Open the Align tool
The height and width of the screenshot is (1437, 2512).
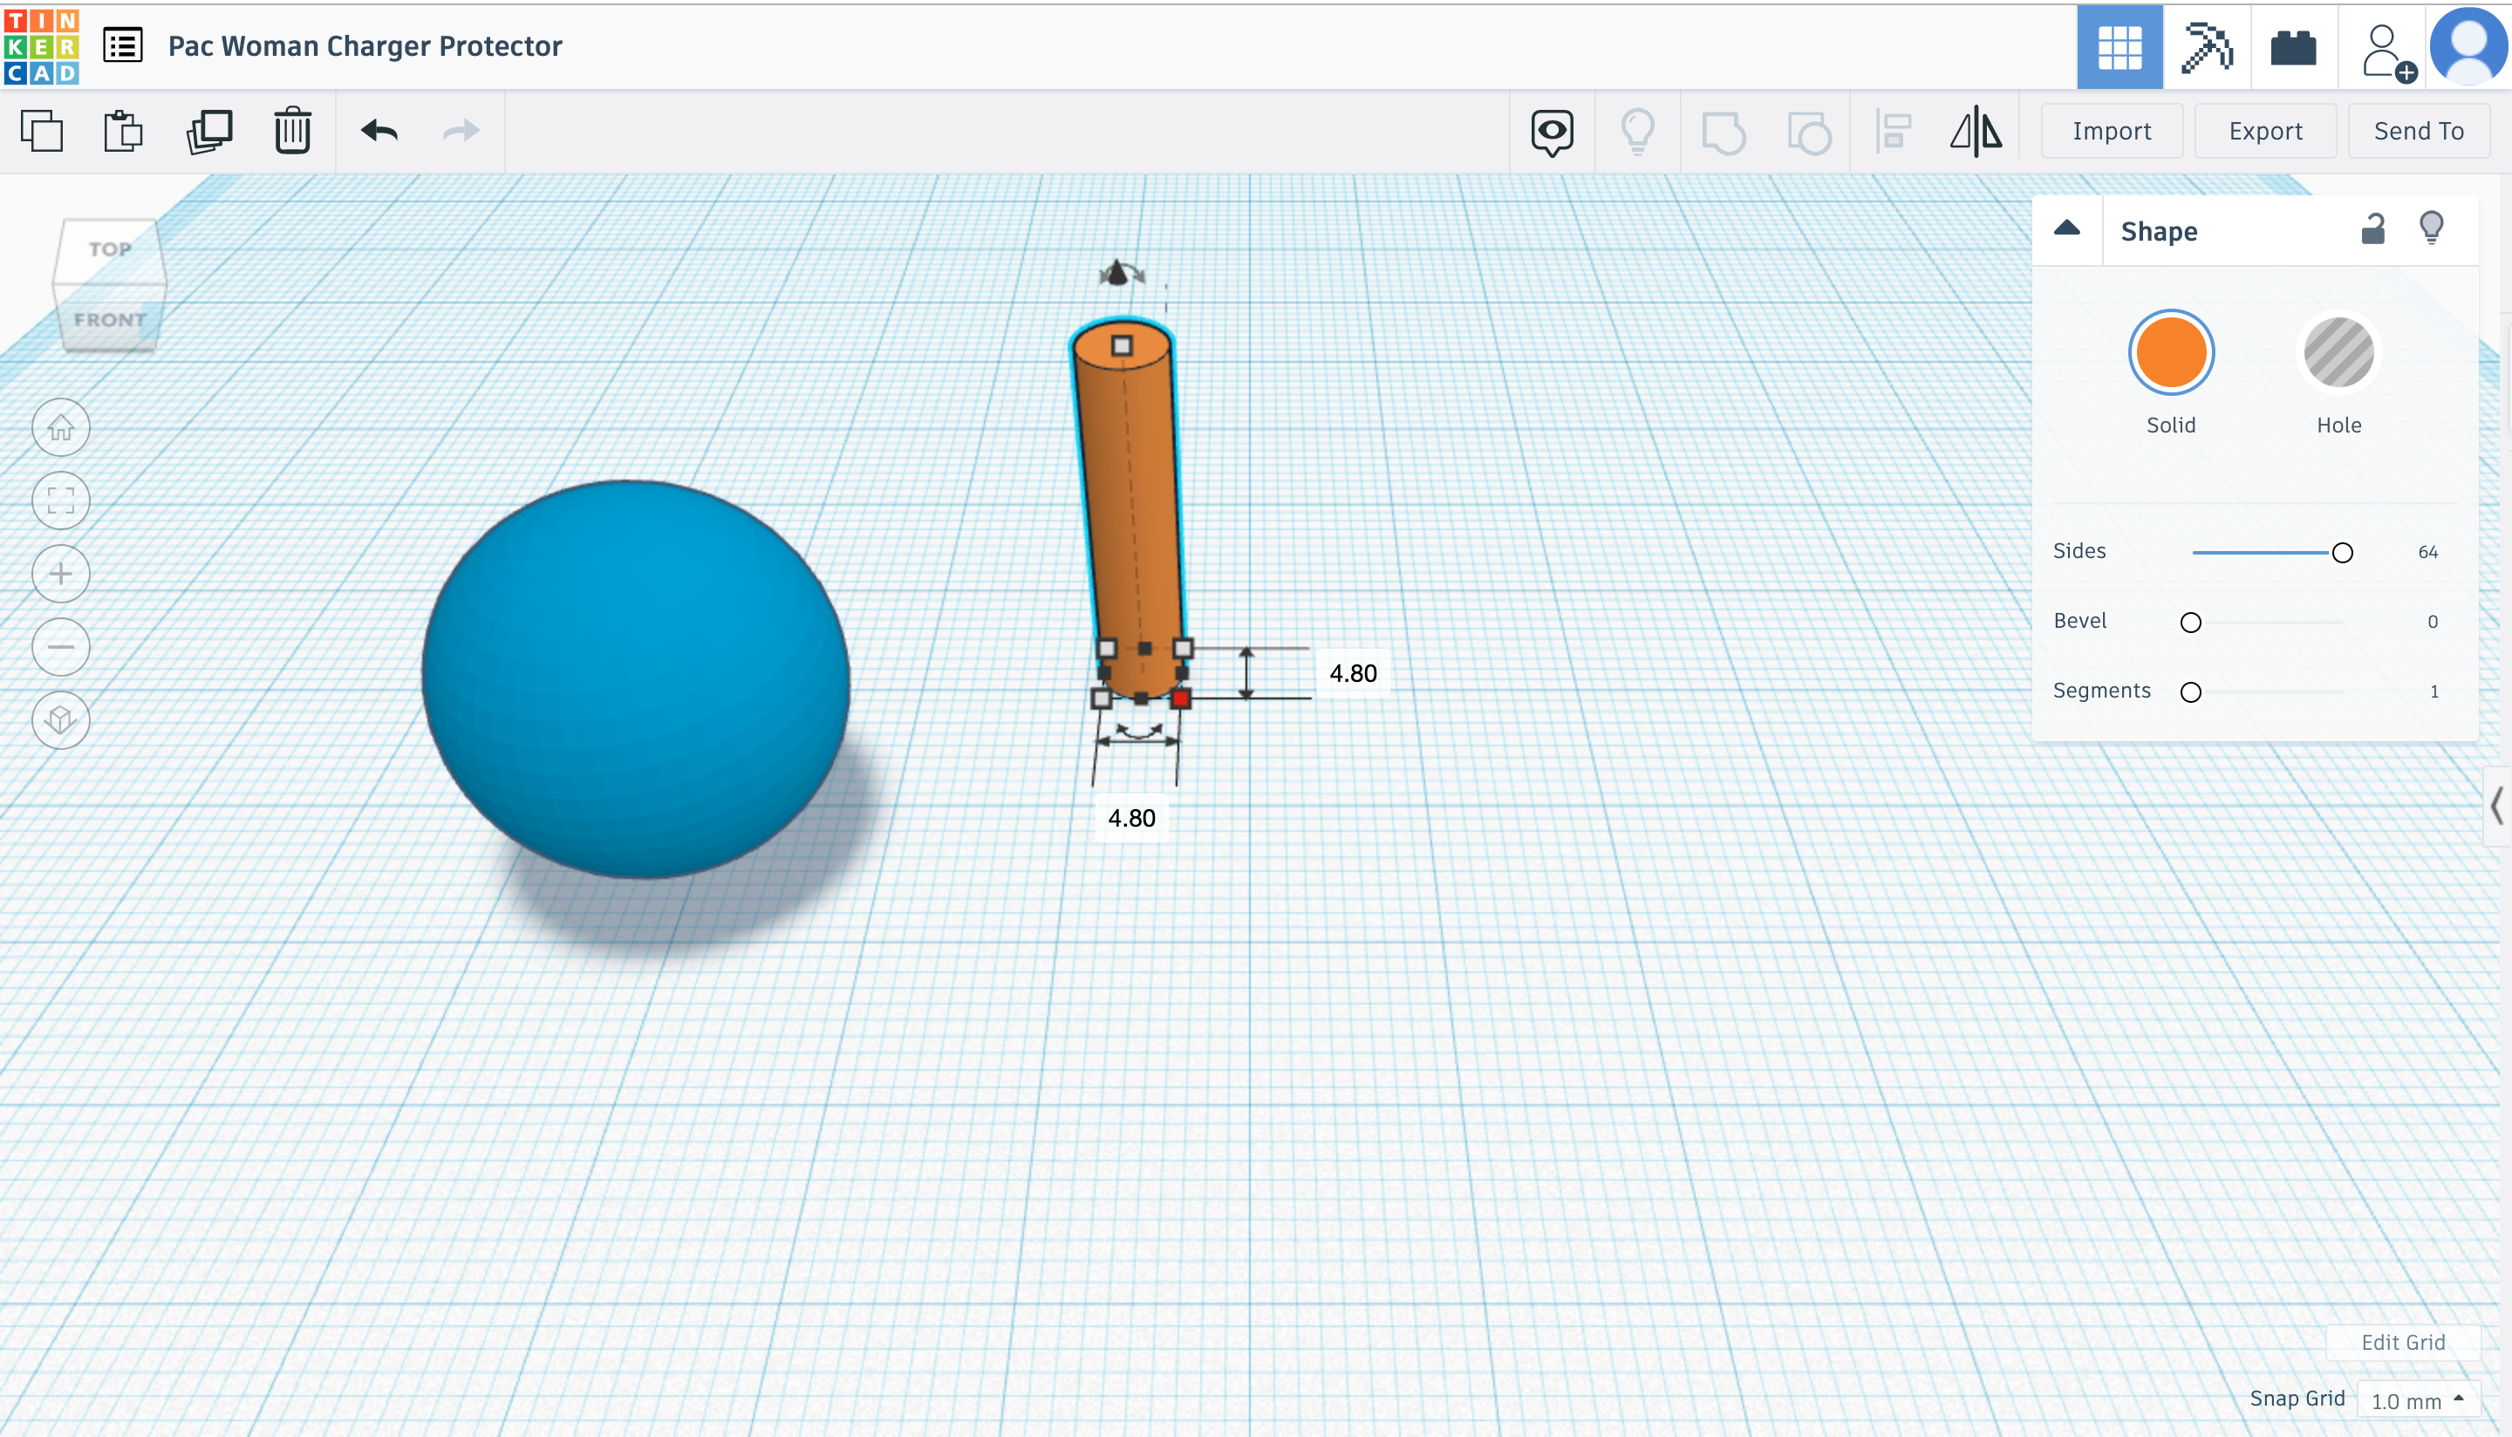[1893, 129]
